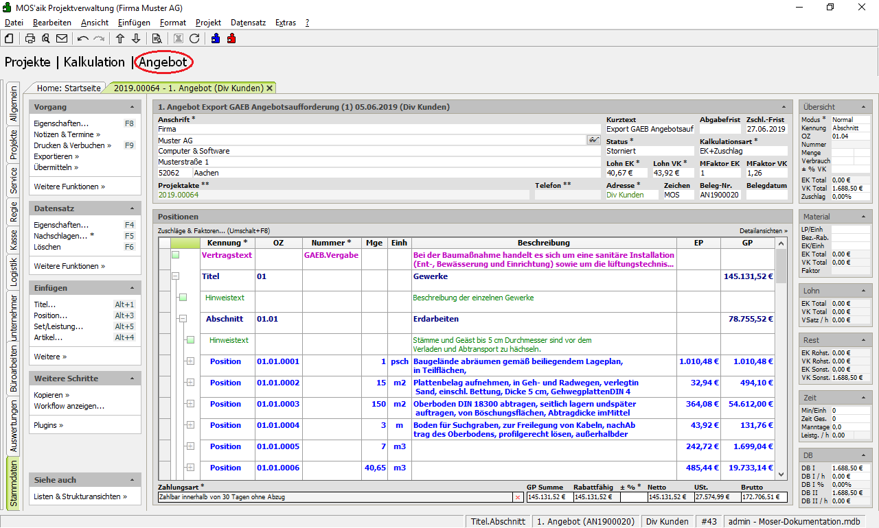Image resolution: width=879 pixels, height=528 pixels.
Task: Click the move up arrow icon
Action: click(120, 38)
